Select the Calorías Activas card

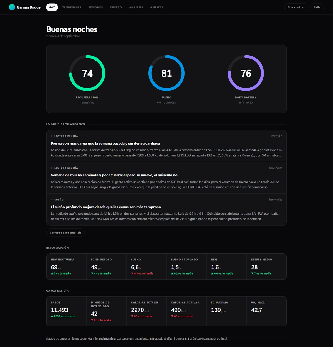(186, 311)
